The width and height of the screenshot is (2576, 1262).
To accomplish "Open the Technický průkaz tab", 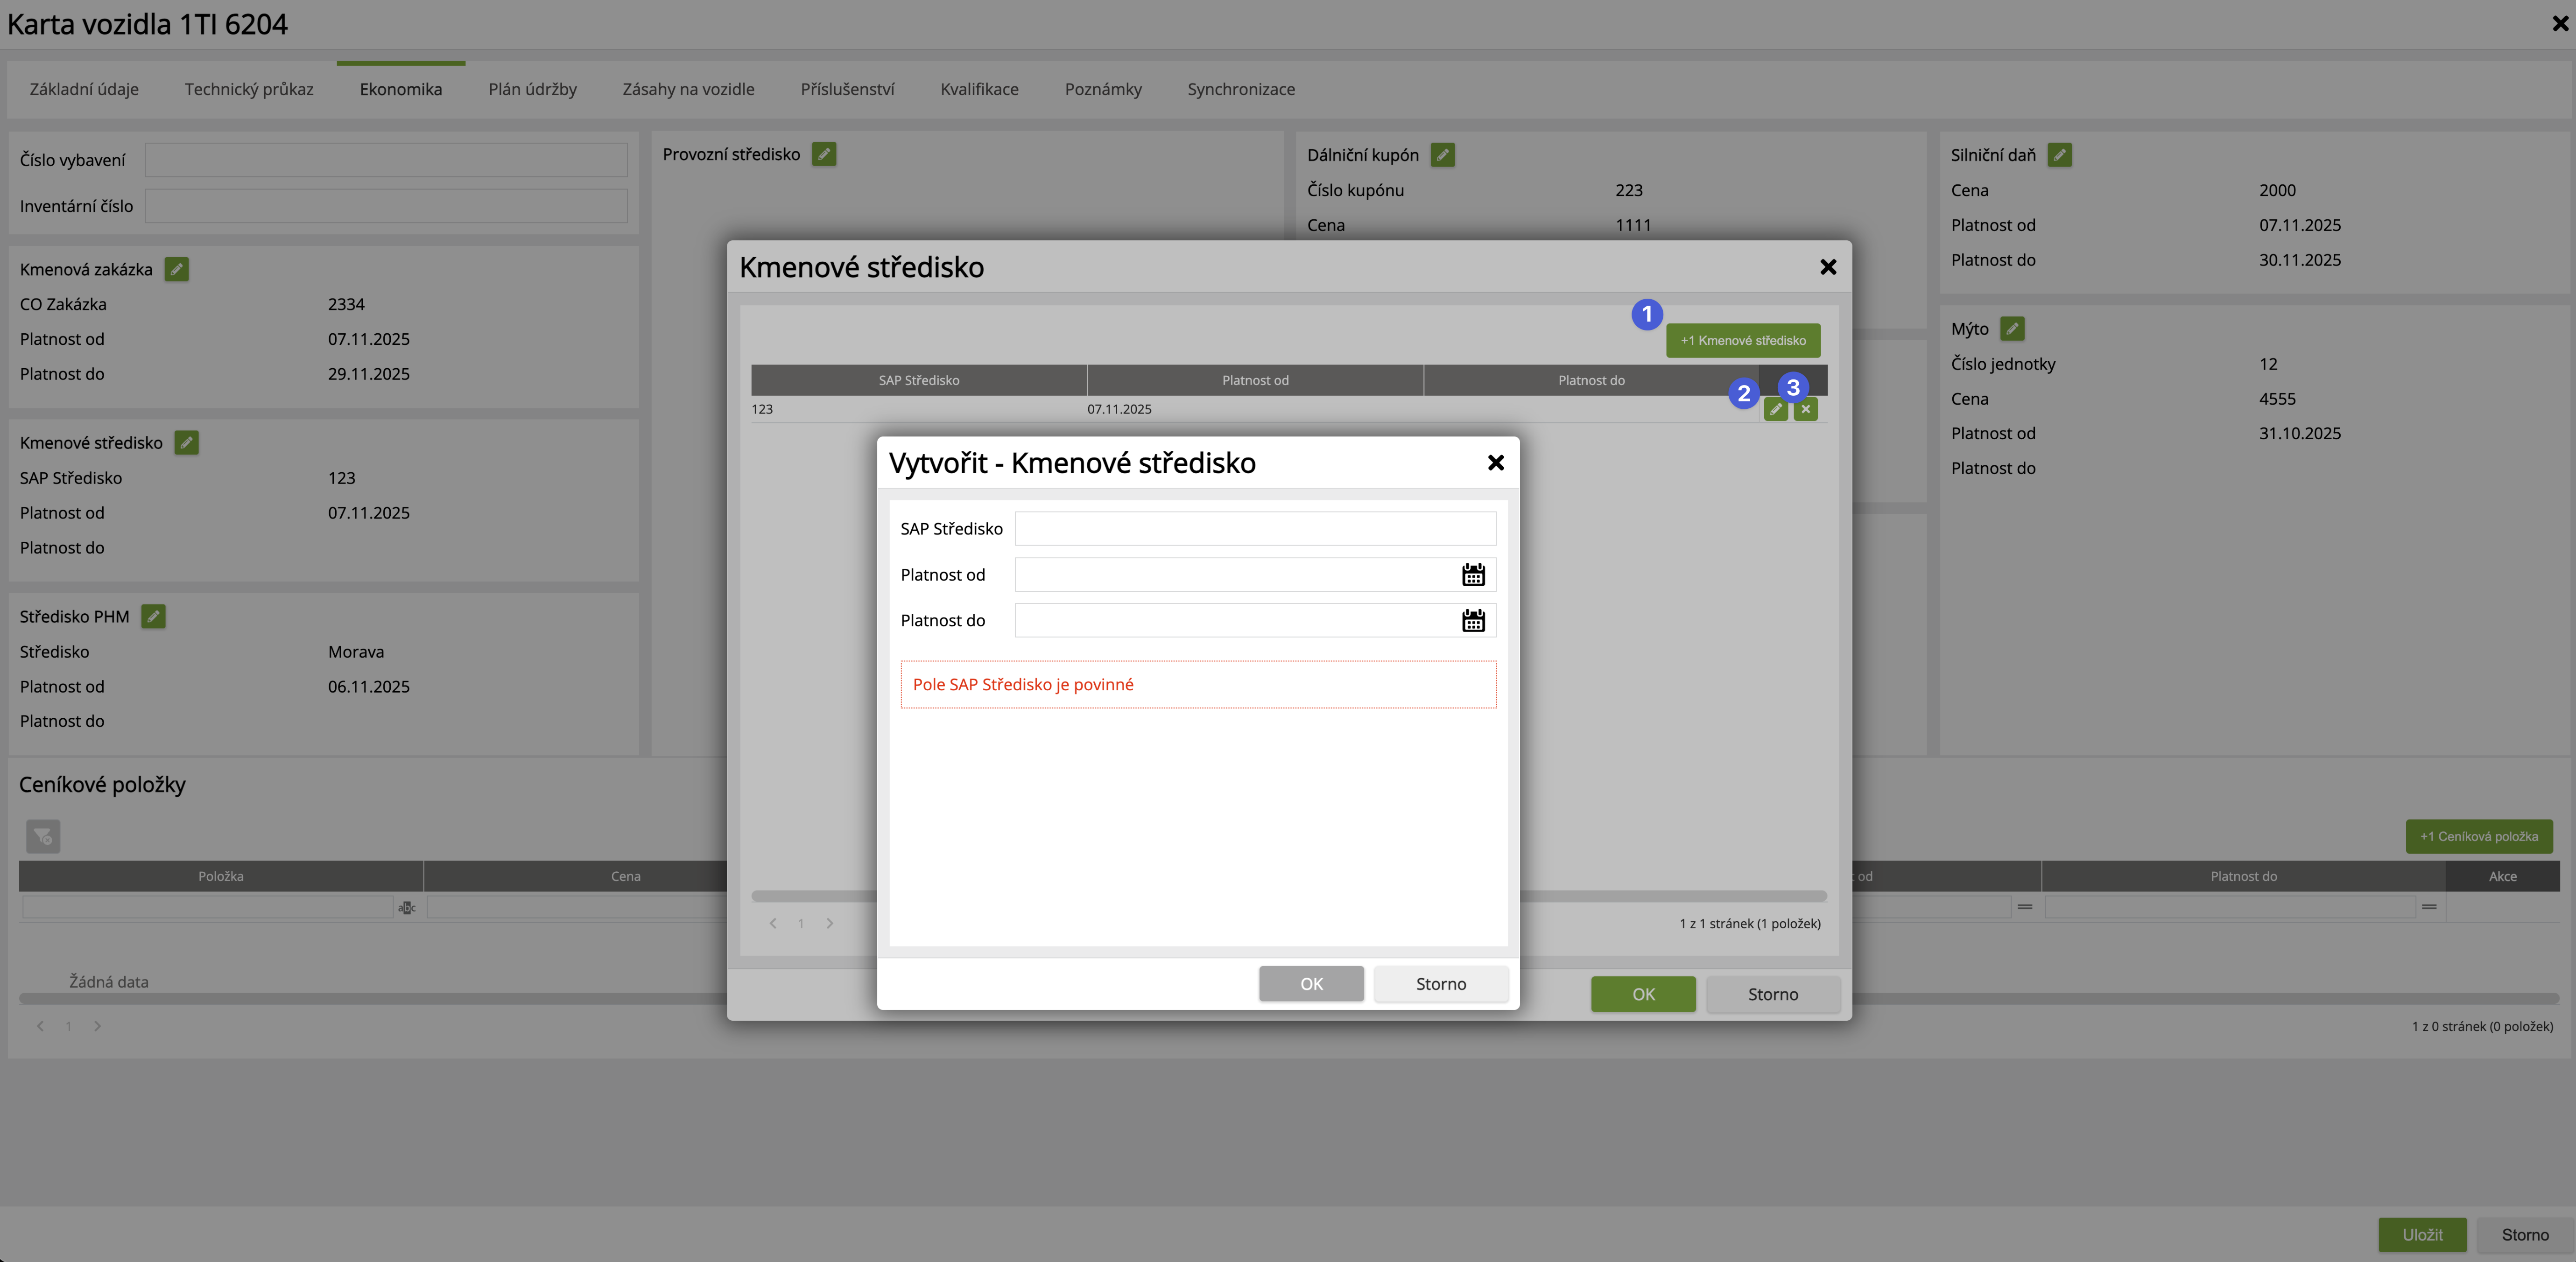I will pyautogui.click(x=249, y=89).
